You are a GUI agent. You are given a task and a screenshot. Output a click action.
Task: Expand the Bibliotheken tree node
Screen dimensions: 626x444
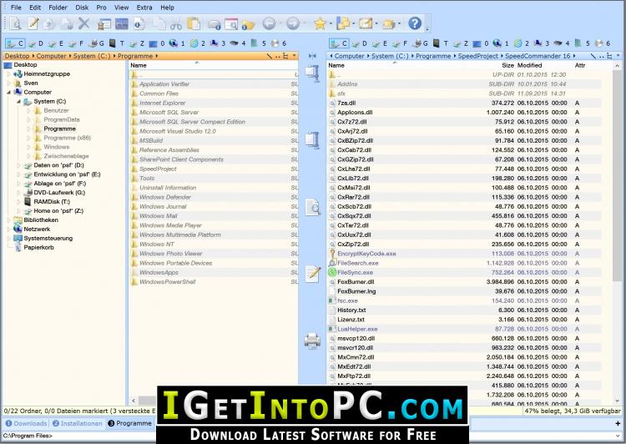(x=9, y=220)
